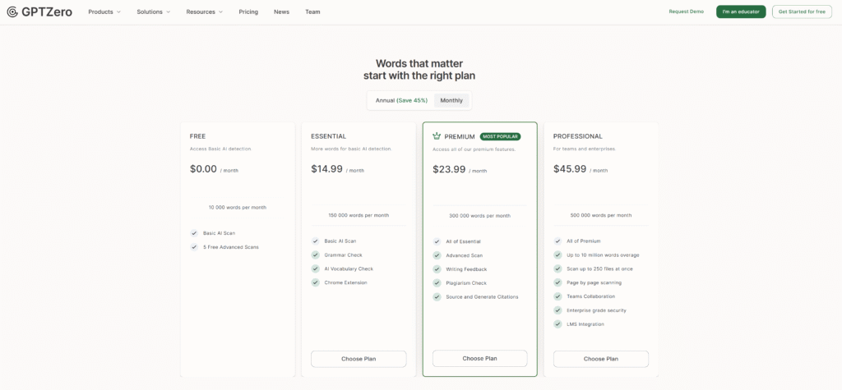Viewport: 842px width, 390px height.
Task: Click the Most Popular badge
Action: (x=500, y=136)
